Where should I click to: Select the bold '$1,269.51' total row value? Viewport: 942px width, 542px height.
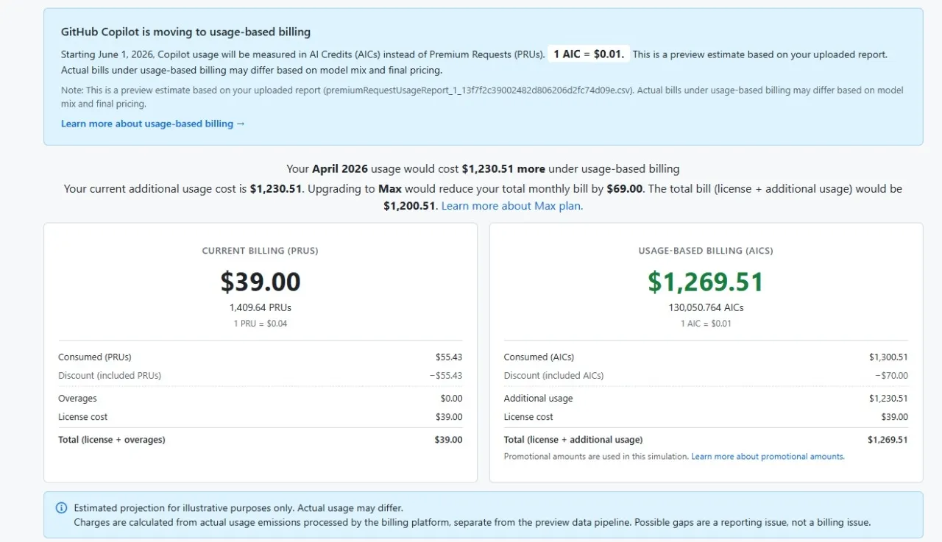888,440
